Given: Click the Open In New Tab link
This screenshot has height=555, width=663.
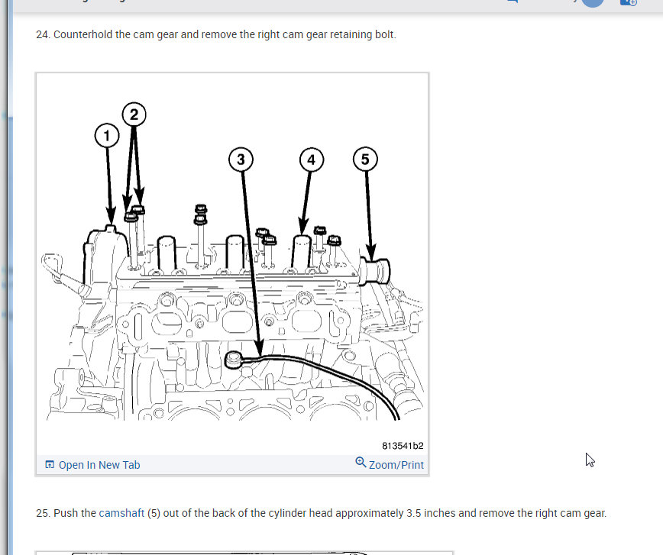Looking at the screenshot, I should pyautogui.click(x=99, y=465).
